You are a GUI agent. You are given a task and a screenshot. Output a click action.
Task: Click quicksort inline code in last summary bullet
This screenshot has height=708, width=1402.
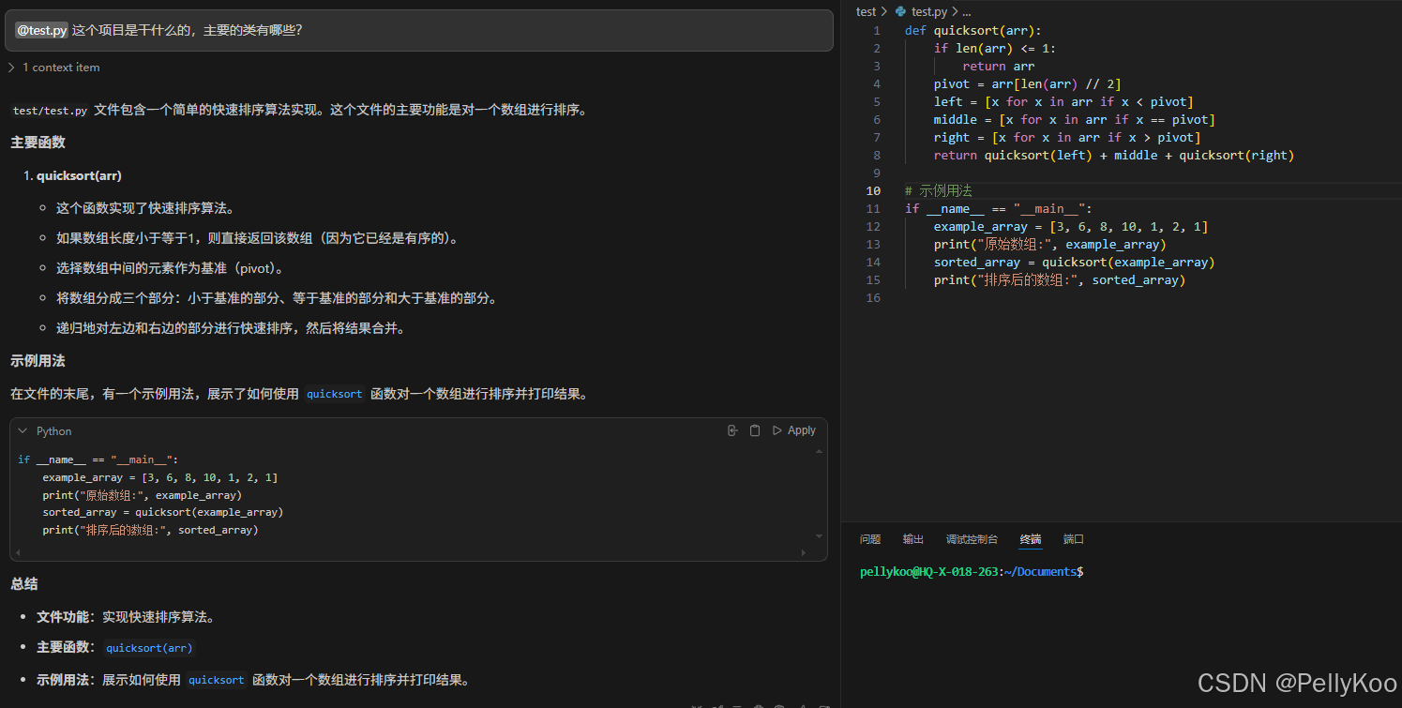pyautogui.click(x=217, y=681)
